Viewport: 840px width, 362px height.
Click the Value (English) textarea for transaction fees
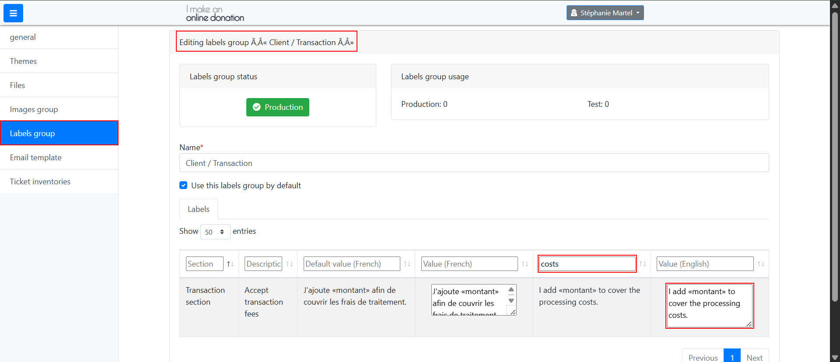click(709, 305)
